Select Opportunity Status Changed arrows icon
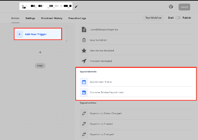Image resolution: width=198 pixels, height=140 pixels. pyautogui.click(x=84, y=113)
